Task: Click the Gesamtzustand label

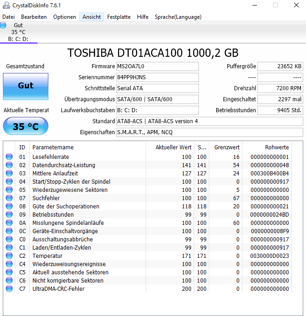Action: (x=25, y=66)
